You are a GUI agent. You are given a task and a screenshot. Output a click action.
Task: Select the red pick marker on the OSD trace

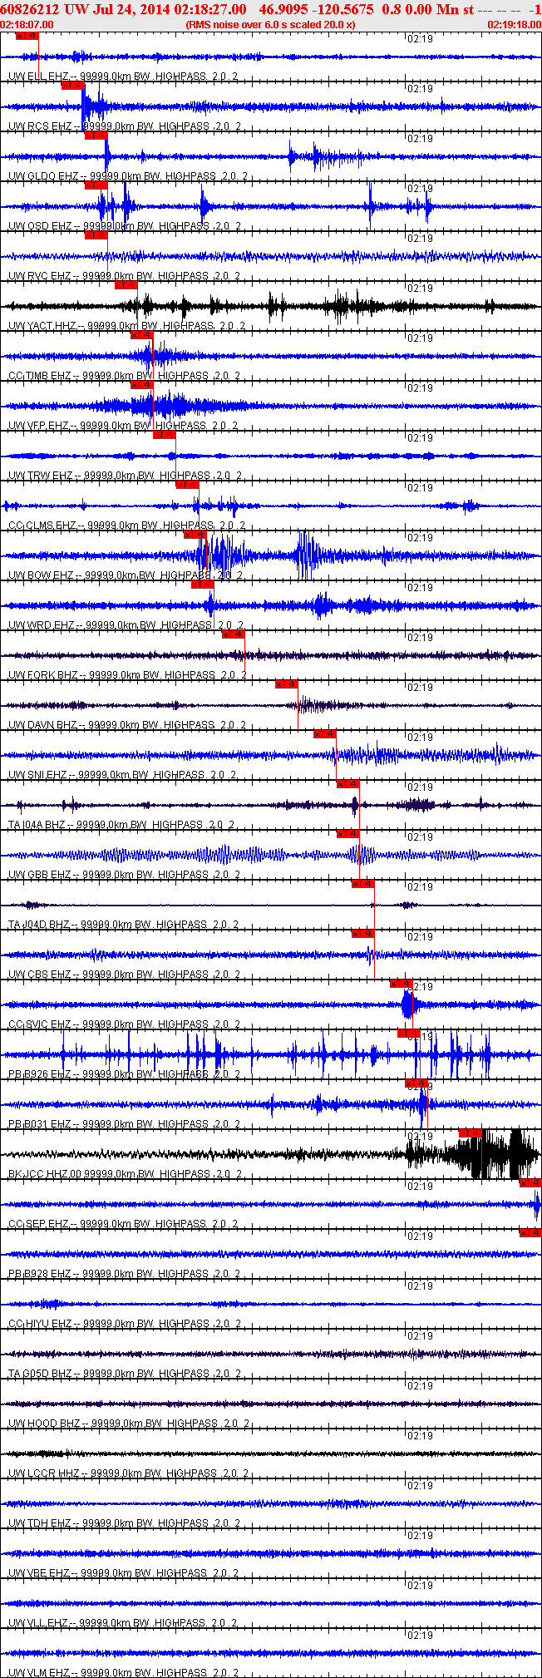click(x=96, y=185)
